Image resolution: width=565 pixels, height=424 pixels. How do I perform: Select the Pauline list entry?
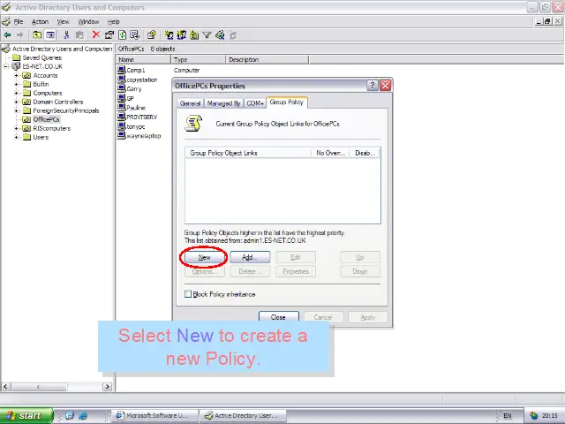pyautogui.click(x=136, y=108)
